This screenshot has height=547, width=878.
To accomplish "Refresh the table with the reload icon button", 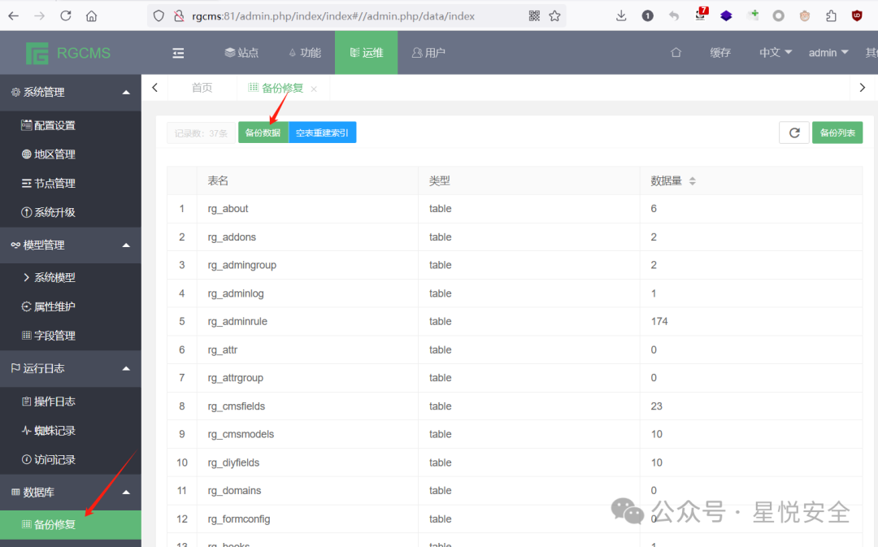I will [x=794, y=132].
